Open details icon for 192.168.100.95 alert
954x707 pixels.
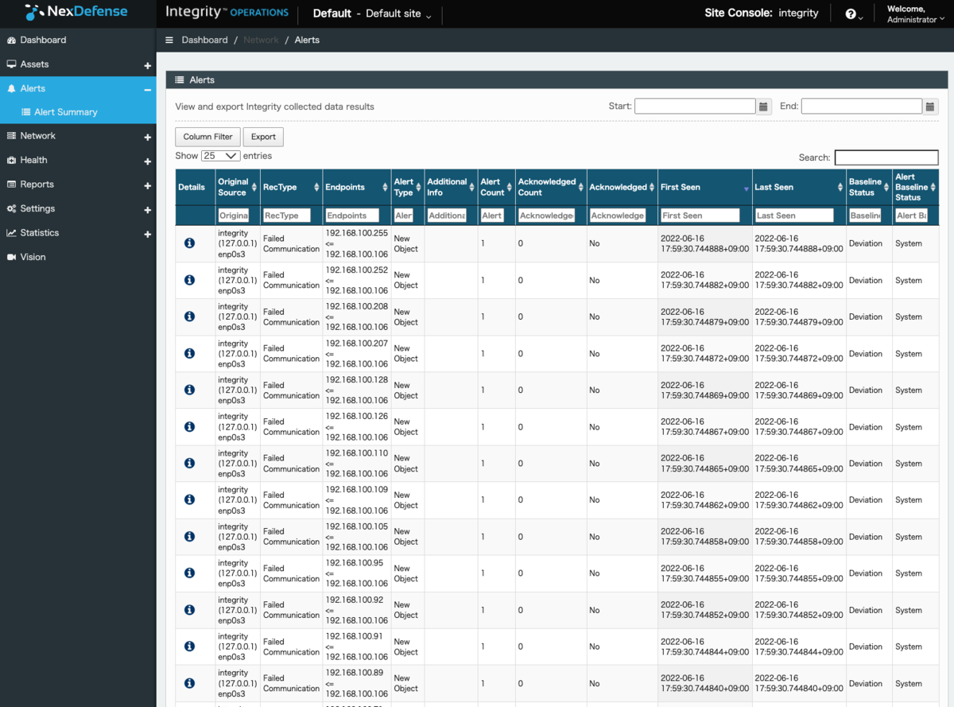click(189, 573)
